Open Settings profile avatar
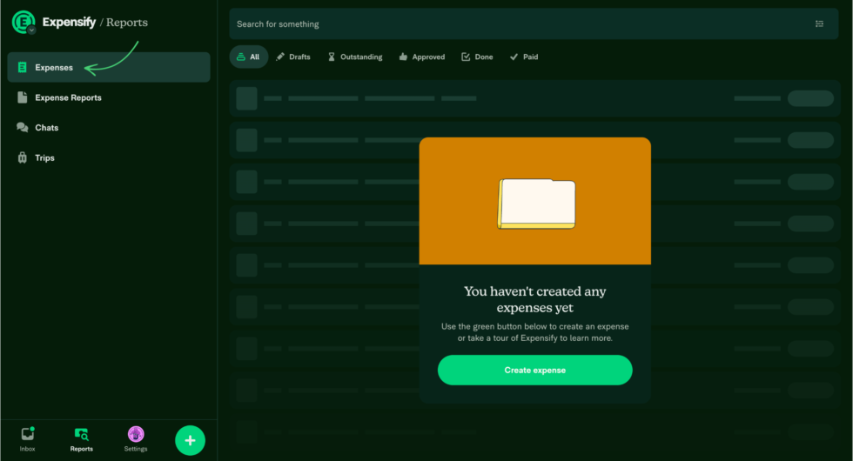The height and width of the screenshot is (461, 853). (136, 434)
